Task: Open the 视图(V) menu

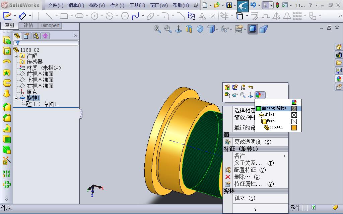Action: [97, 5]
